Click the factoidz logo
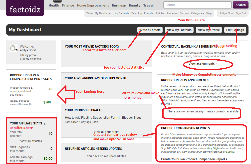The width and height of the screenshot is (251, 164). point(25,8)
